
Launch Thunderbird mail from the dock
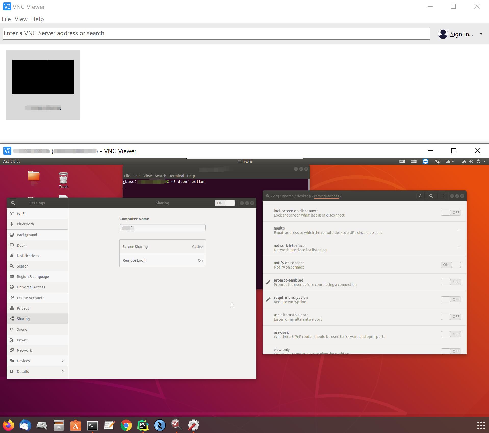pyautogui.click(x=25, y=425)
